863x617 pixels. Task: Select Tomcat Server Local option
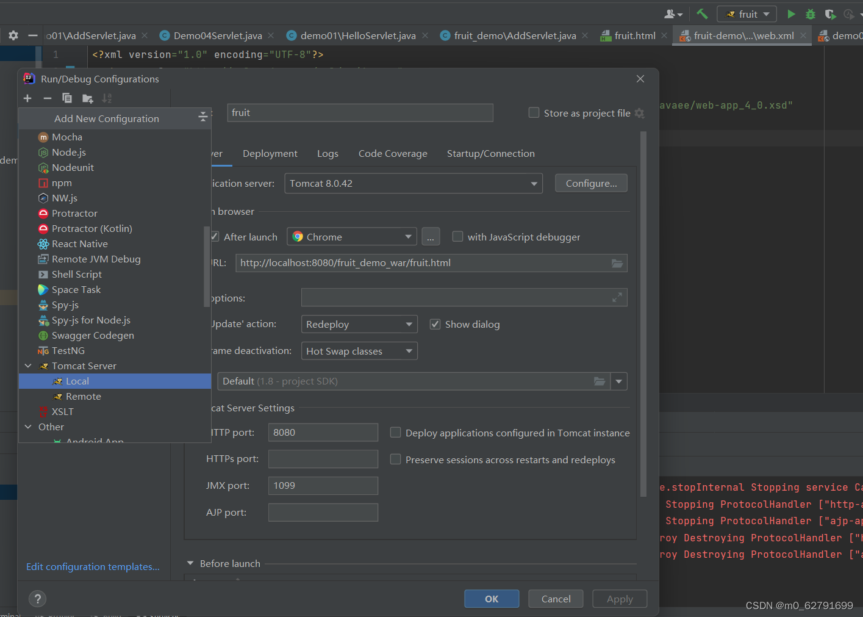[x=115, y=381]
